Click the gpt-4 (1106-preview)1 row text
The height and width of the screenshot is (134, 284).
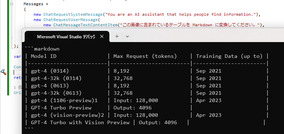(64, 100)
